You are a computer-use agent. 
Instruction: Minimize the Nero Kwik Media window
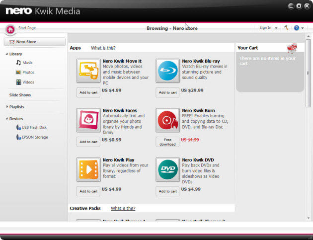[x=291, y=6]
